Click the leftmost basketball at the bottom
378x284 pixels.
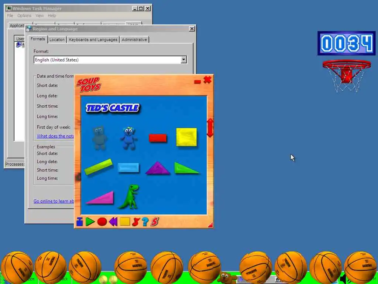click(17, 267)
